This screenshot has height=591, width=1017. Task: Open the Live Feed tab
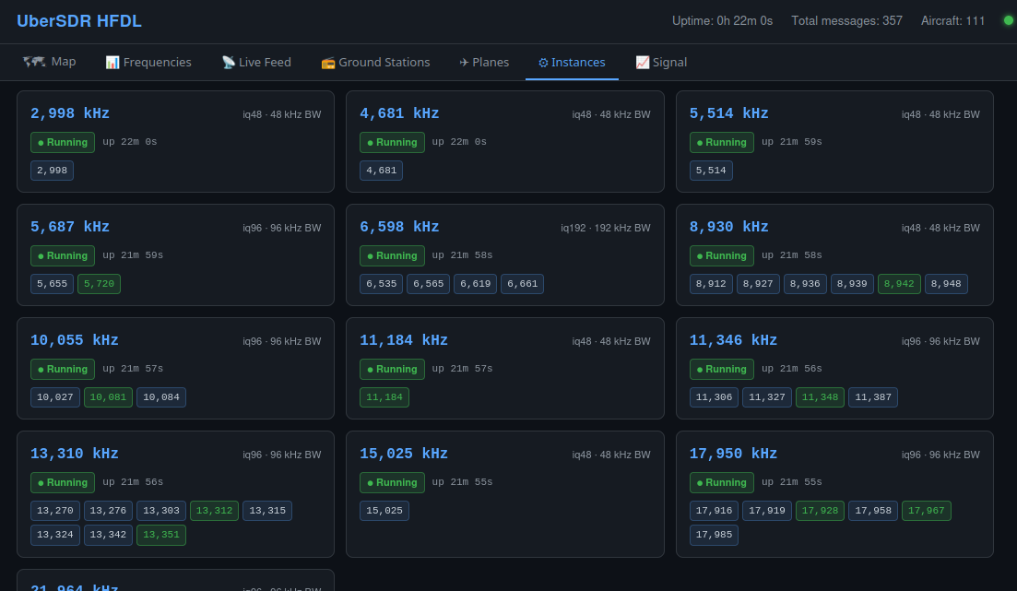click(256, 62)
